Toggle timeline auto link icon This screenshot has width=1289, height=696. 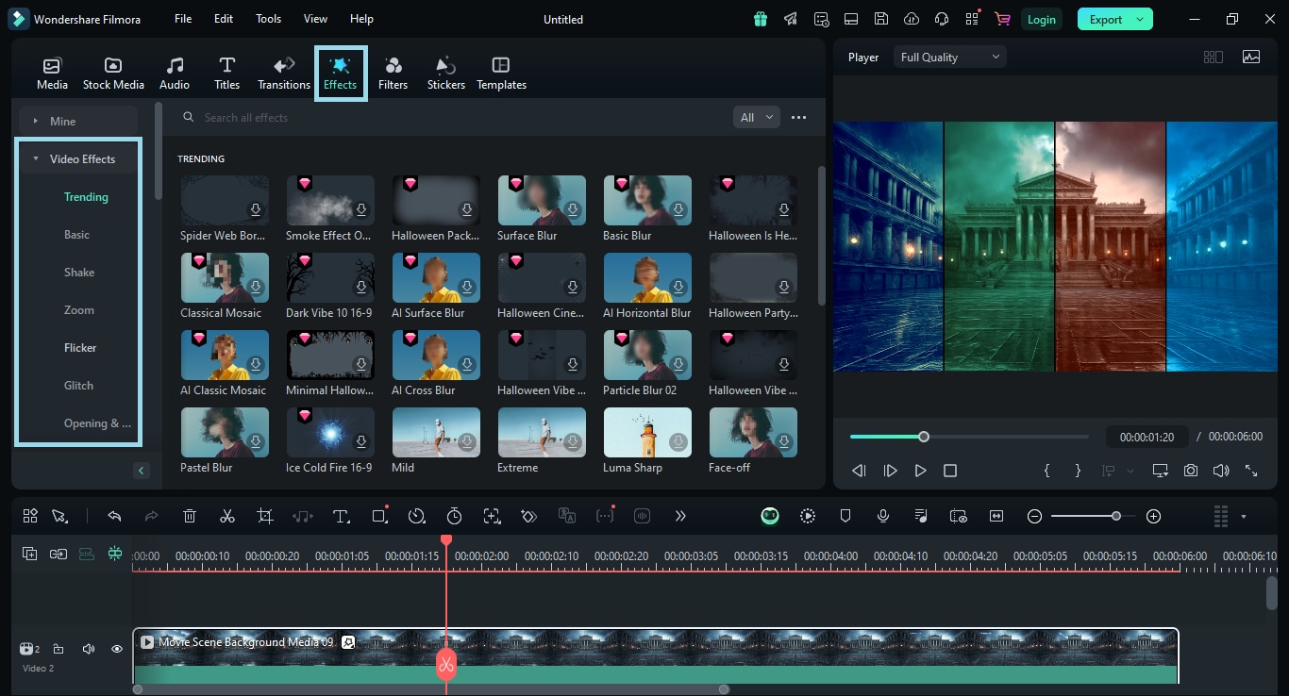click(59, 554)
